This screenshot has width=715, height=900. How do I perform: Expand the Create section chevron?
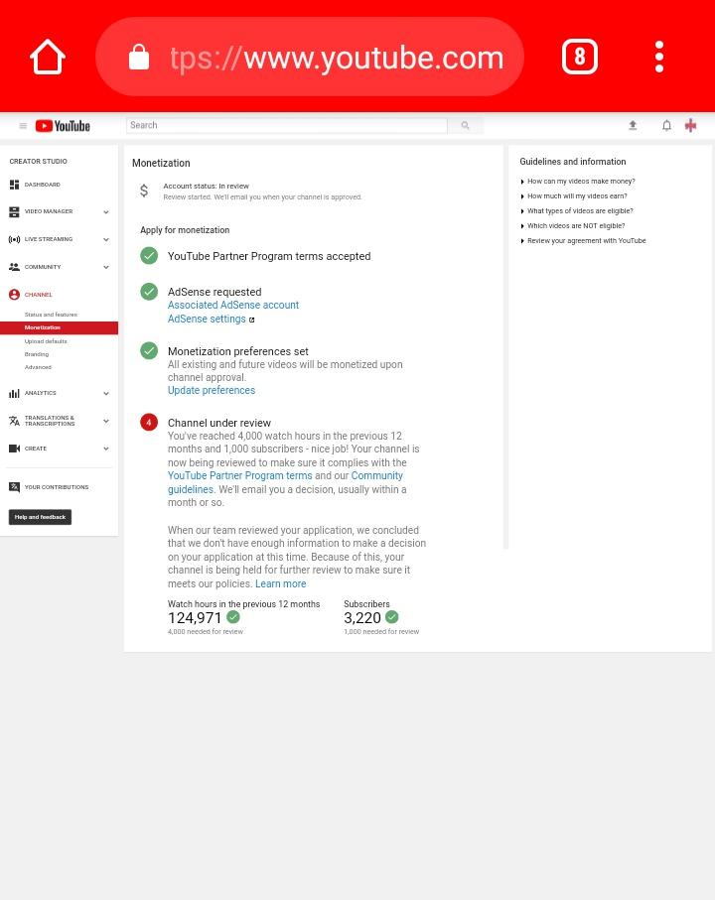[x=106, y=449]
